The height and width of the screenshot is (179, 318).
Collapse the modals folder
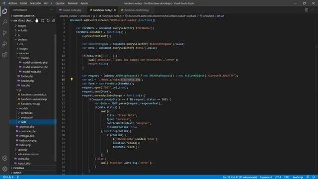pyautogui.click(x=25, y=58)
